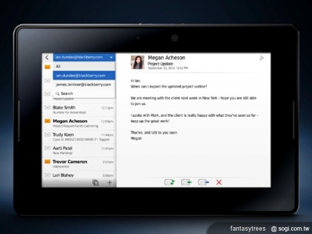The width and height of the screenshot is (312, 234).
Task: Forward the email using the blue arrow icon
Action: click(203, 182)
